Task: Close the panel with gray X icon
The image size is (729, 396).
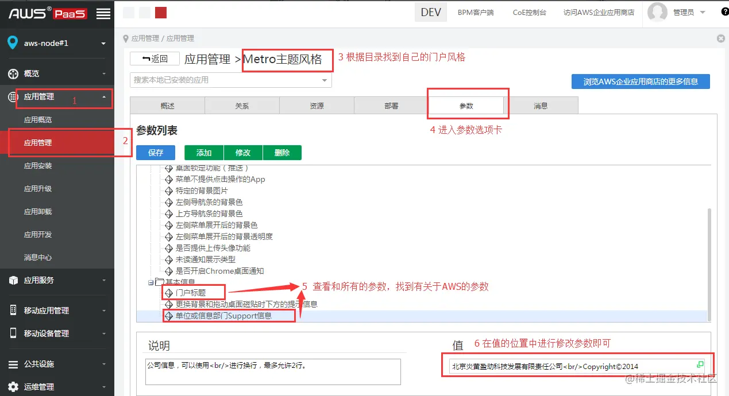Action: (721, 38)
